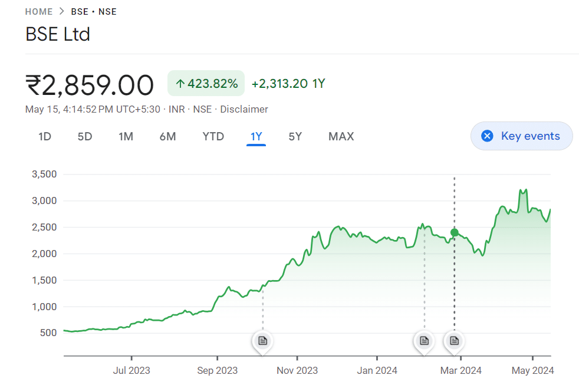Click the up arrow in percentage badge
The height and width of the screenshot is (388, 579).
coord(180,84)
